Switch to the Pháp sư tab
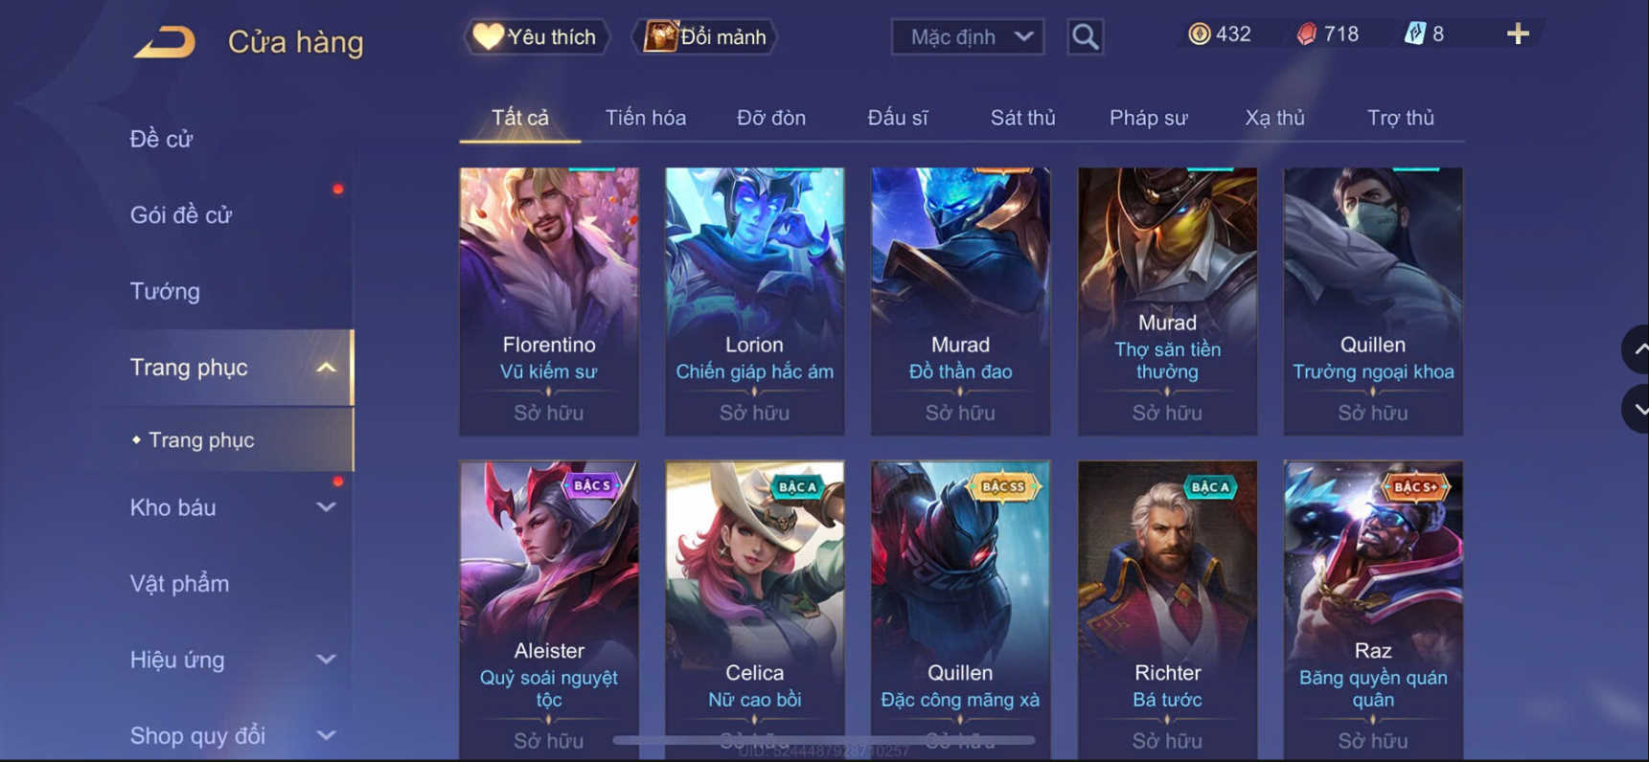 point(1148,118)
